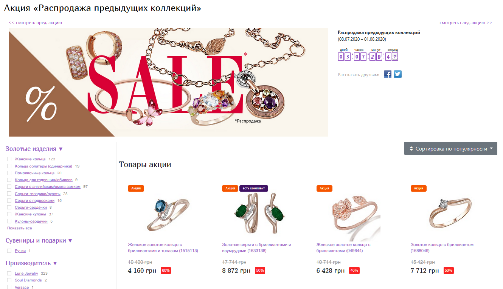
Task: Go to next promotion 'смотреть след. акцию'
Action: tap(466, 23)
